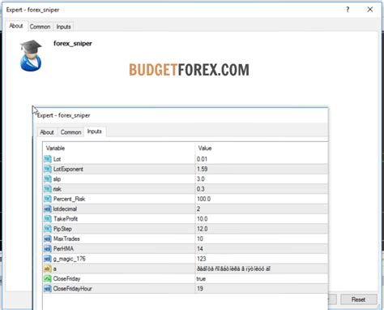The width and height of the screenshot is (384, 310).
Task: Select the LotExponent value 1.59
Action: (x=203, y=169)
